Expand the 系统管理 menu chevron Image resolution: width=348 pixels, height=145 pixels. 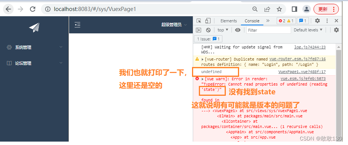click(x=61, y=47)
